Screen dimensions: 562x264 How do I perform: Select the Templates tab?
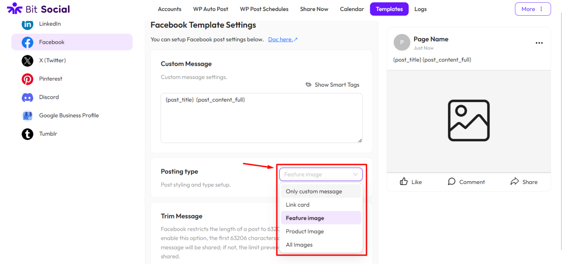point(389,9)
